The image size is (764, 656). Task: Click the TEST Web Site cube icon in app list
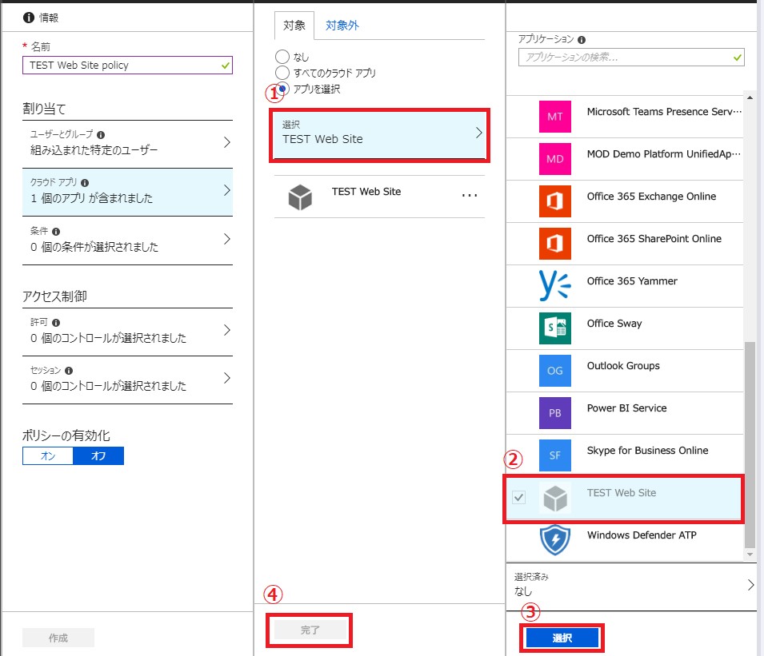coord(554,498)
